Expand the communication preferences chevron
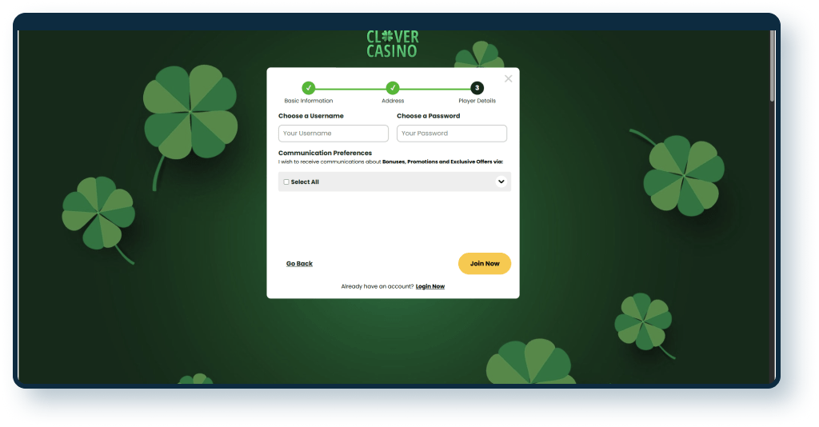819x427 pixels. [501, 182]
